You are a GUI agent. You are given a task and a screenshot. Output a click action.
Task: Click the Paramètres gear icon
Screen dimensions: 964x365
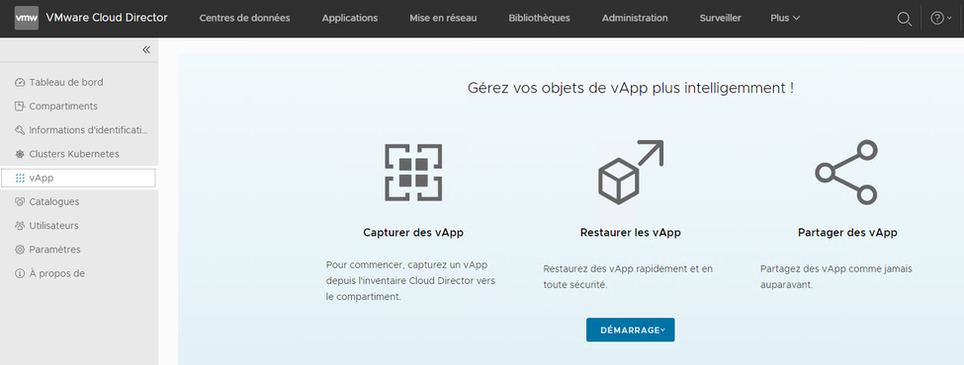click(20, 250)
